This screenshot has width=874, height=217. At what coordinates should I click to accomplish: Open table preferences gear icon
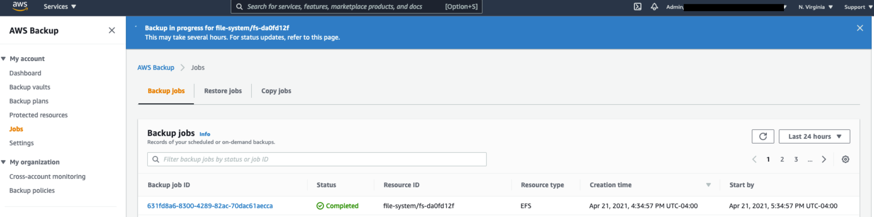point(845,159)
